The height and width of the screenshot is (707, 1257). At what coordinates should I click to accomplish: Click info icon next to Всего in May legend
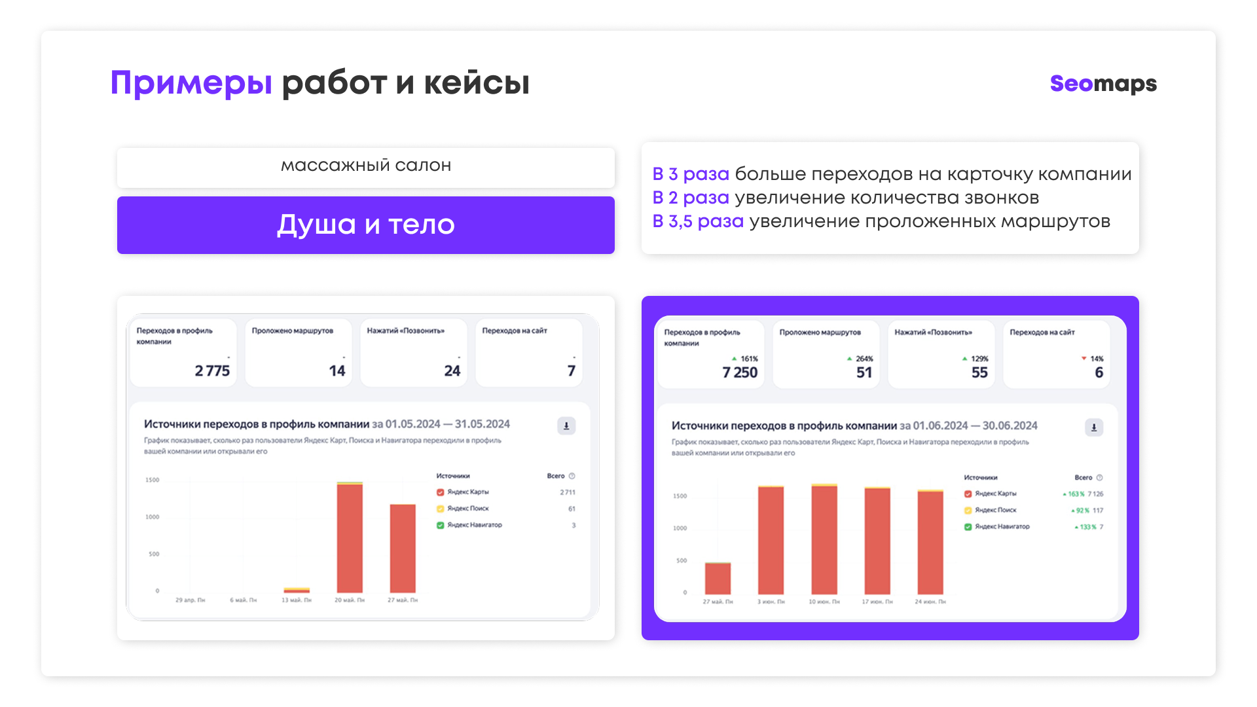tap(572, 476)
